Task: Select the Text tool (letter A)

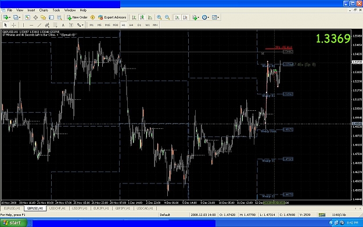Action: tap(63, 25)
